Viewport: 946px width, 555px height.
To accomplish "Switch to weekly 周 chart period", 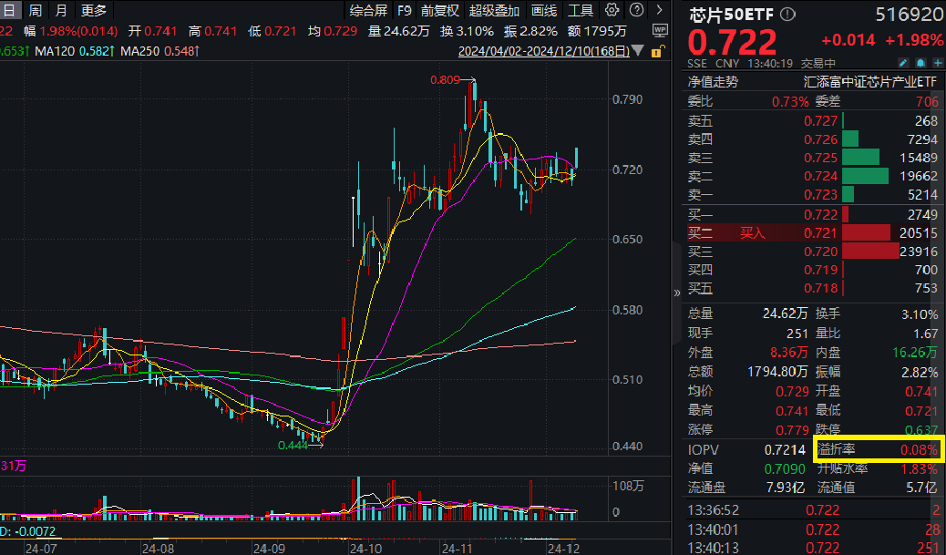I will coord(35,11).
